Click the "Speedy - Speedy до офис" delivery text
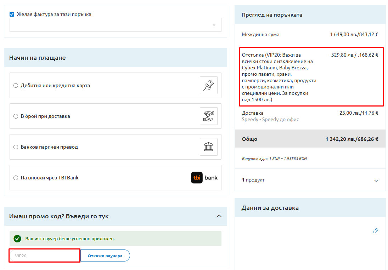The height and width of the screenshot is (270, 388). pos(270,120)
